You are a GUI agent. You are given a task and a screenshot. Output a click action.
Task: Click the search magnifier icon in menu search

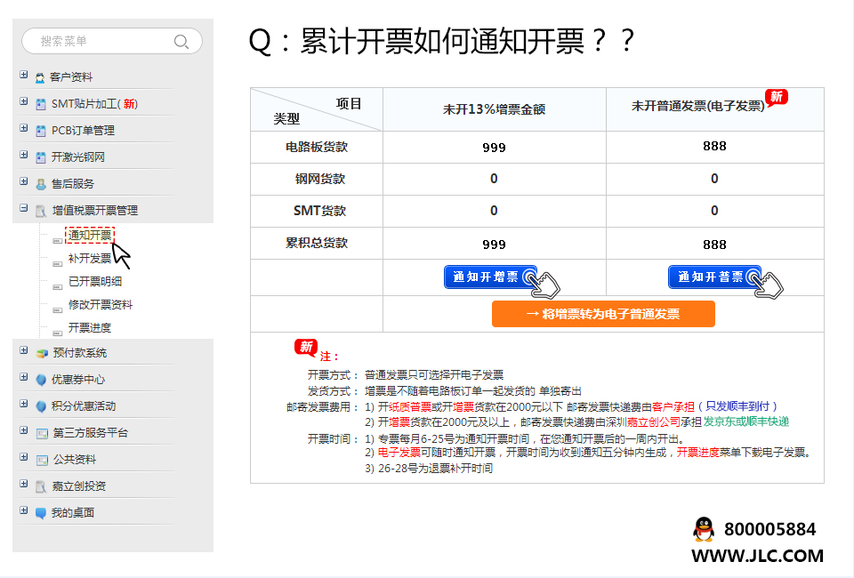181,41
